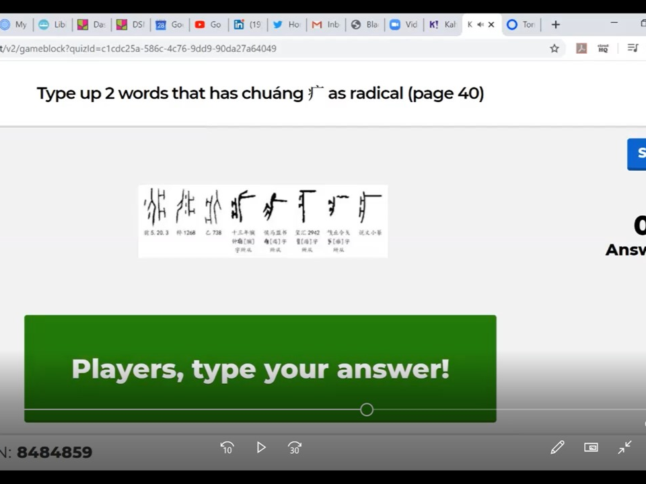The width and height of the screenshot is (646, 484).
Task: Switch to the Gmail Inbox tab
Action: point(325,25)
